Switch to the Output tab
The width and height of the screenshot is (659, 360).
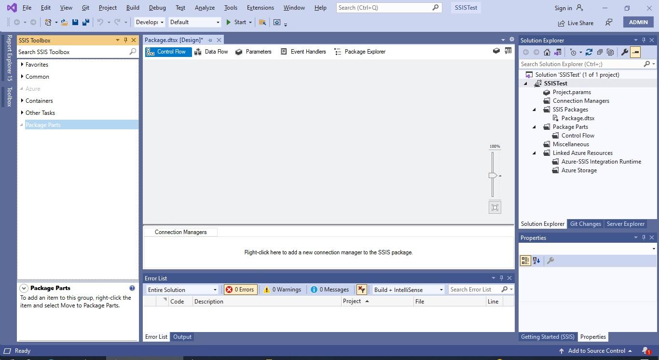click(182, 337)
